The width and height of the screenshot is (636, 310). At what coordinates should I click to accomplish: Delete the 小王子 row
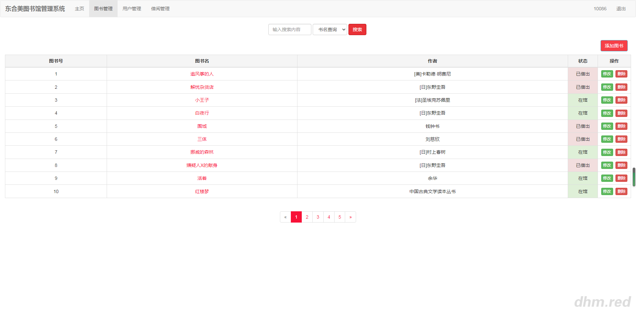pos(621,100)
